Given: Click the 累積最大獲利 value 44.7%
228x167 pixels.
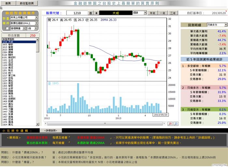Looking at the screenshot, I should click(221, 40).
